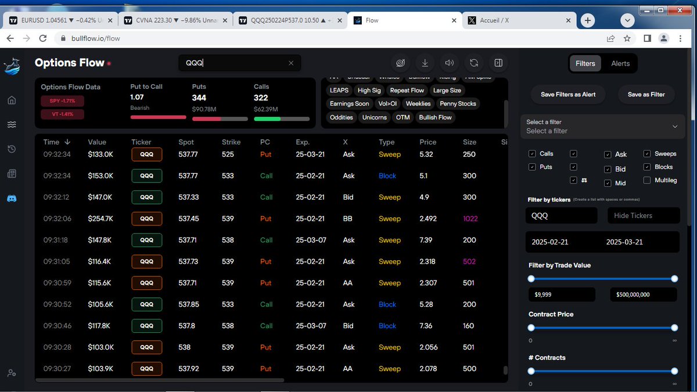
Task: Switch to the Accueil / X tab
Action: tap(520, 20)
